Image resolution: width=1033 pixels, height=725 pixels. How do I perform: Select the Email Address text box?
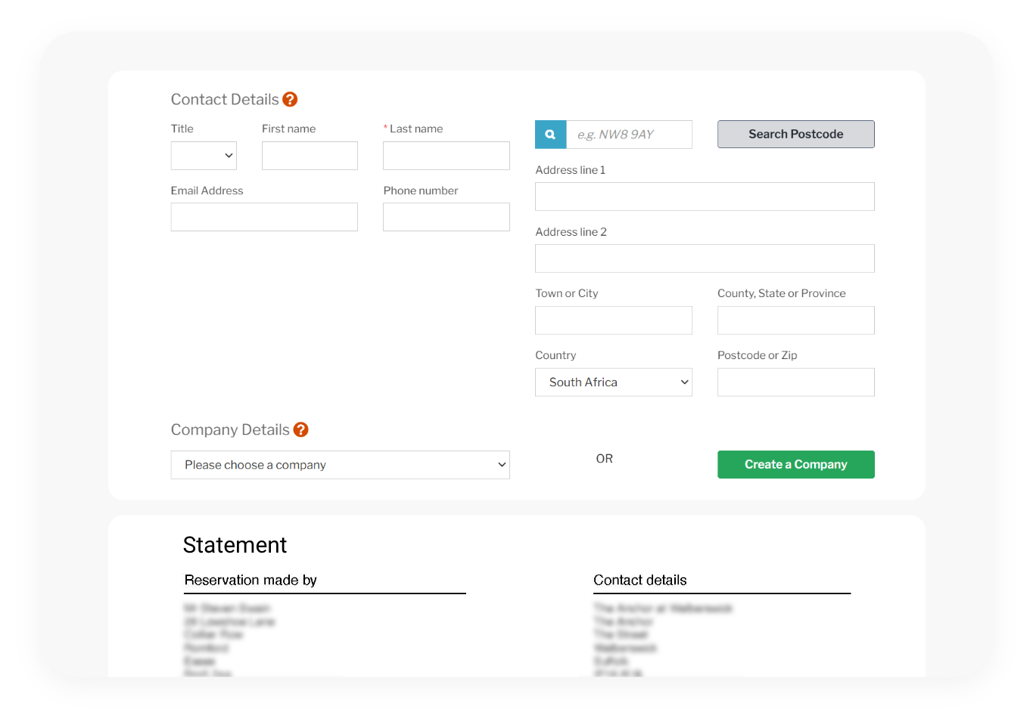[x=264, y=217]
